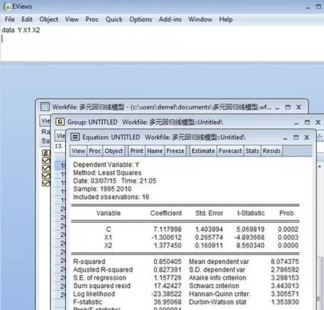Image resolution: width=324 pixels, height=310 pixels.
Task: Click the 'data Y X1 X2' command line
Action: point(21,30)
